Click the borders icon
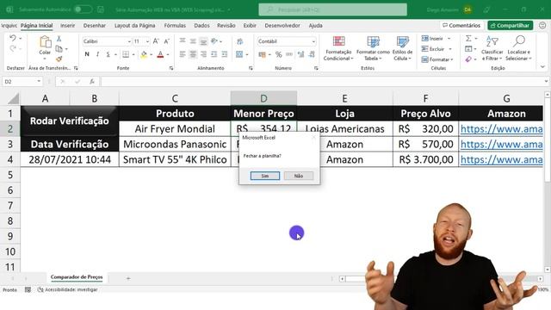This screenshot has width=551, height=310. (x=126, y=54)
